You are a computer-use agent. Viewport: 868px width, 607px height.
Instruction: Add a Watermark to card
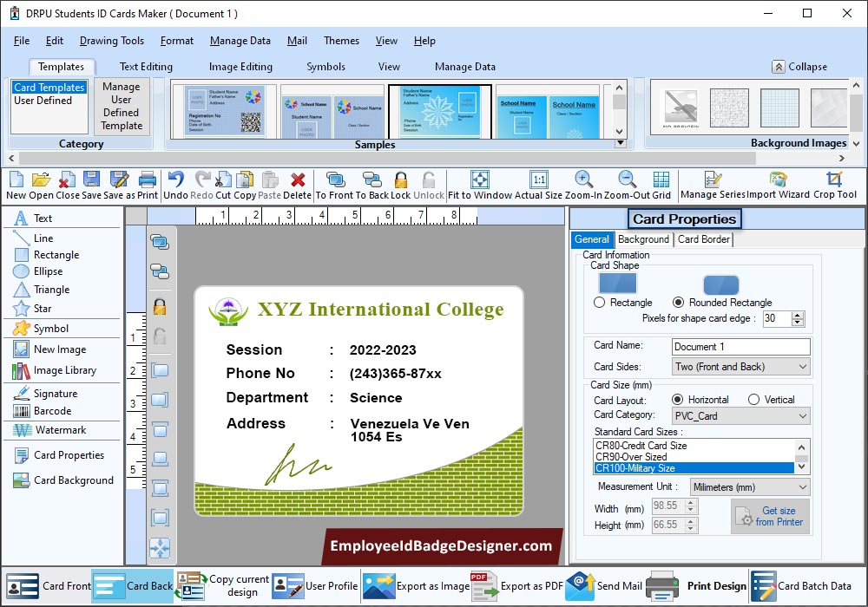pos(49,430)
